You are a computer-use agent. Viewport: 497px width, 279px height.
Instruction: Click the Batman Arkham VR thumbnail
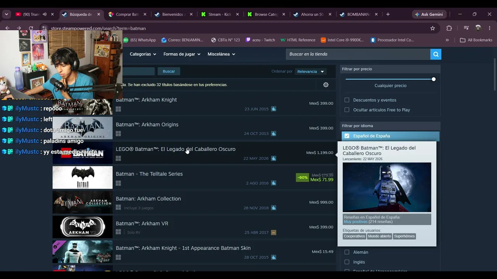[x=82, y=227]
